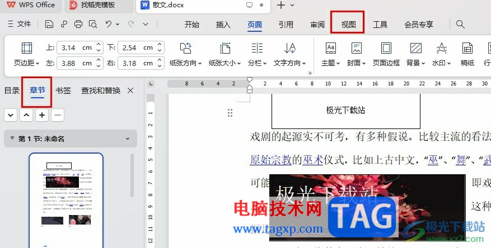The image size is (491, 248).
Task: Open the 文件 file menu
Action: [x=20, y=24]
